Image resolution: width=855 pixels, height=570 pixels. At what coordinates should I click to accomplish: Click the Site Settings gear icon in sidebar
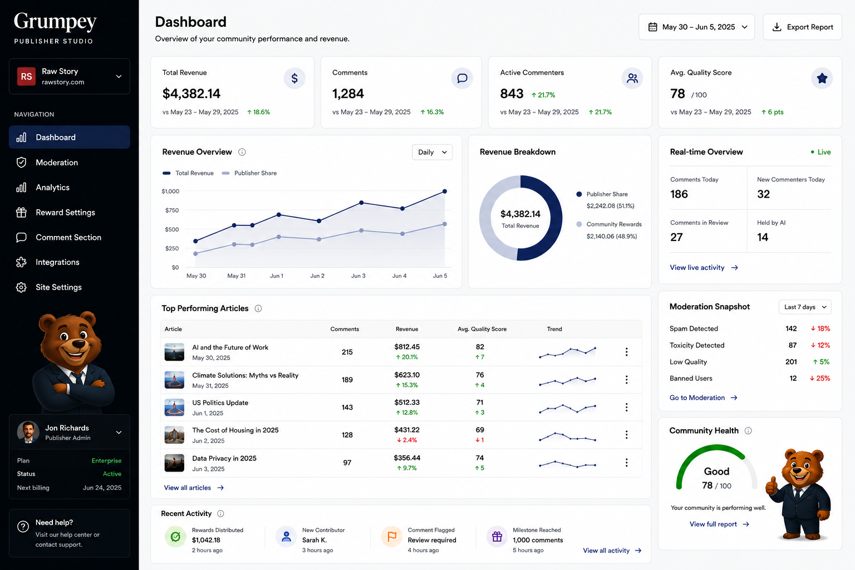click(21, 287)
